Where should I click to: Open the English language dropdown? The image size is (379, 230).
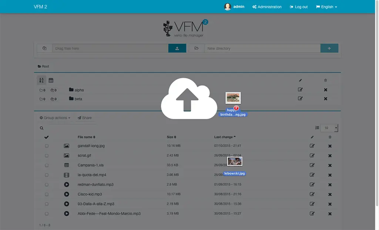326,7
